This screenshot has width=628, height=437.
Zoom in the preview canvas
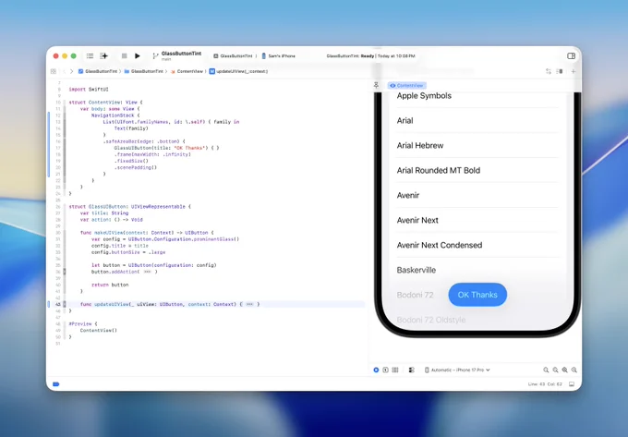[x=574, y=370]
